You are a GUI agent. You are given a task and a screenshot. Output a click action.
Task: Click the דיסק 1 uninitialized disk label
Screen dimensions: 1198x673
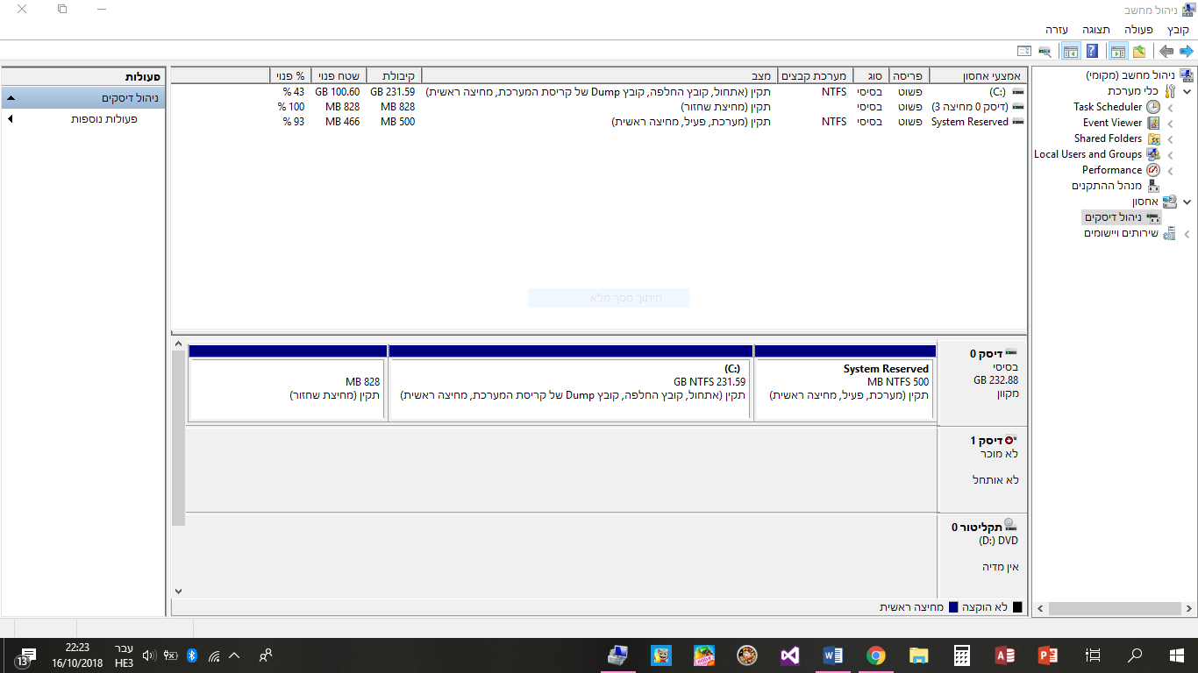[x=981, y=468]
